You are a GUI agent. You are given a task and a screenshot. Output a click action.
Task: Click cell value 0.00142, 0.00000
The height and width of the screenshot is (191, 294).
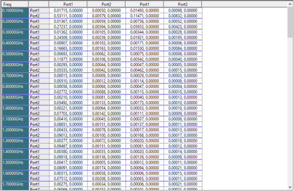coord(106,114)
